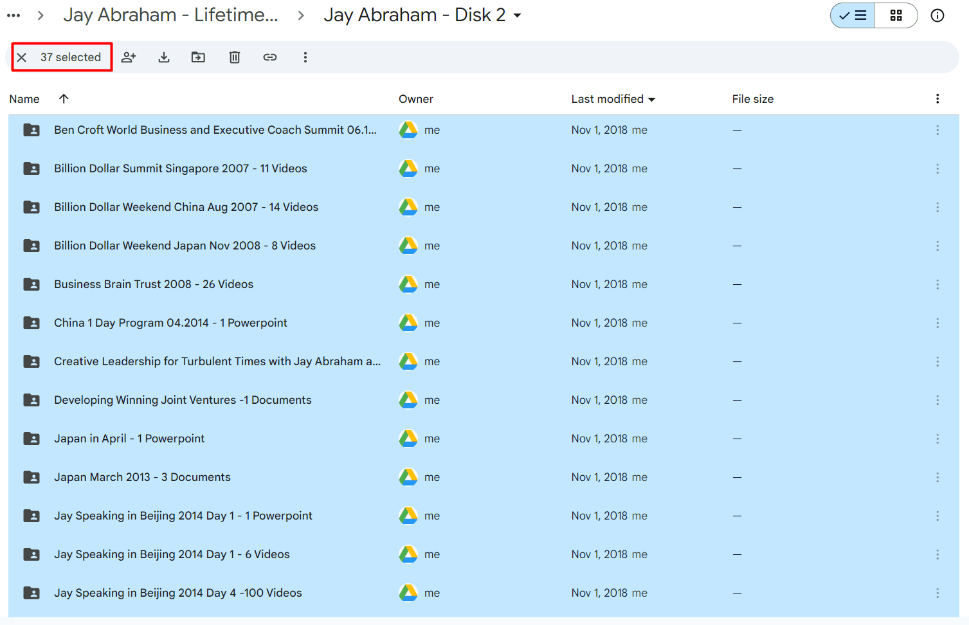Open Jay Abraham - Disk 2 folder dropdown
The width and height of the screenshot is (969, 625).
tap(422, 15)
